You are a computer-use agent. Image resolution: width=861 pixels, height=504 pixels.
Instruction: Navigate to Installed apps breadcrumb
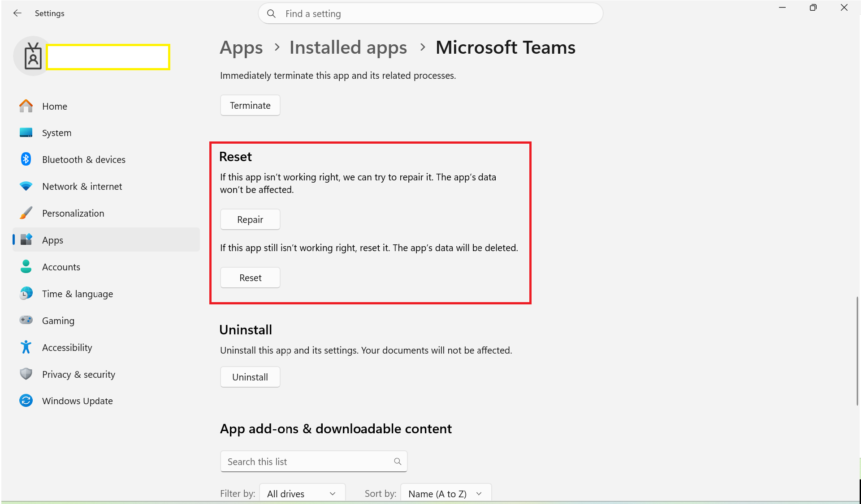(x=348, y=47)
